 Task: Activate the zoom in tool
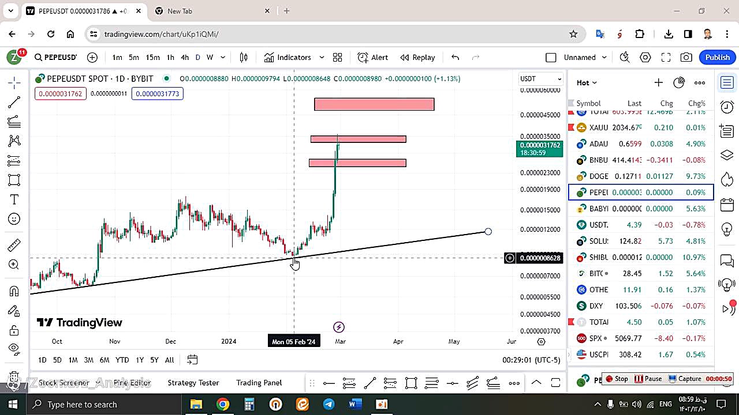pyautogui.click(x=14, y=265)
